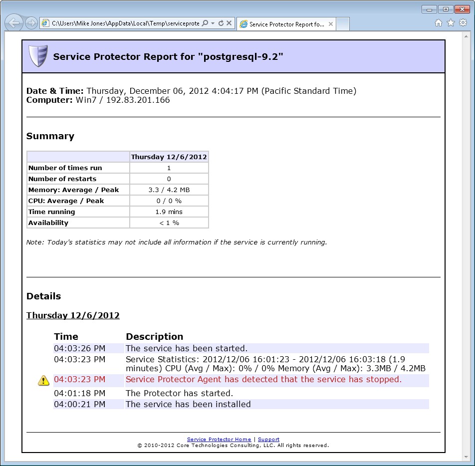Click the Core Technologies copyright notice
This screenshot has width=475, height=466.
(233, 446)
